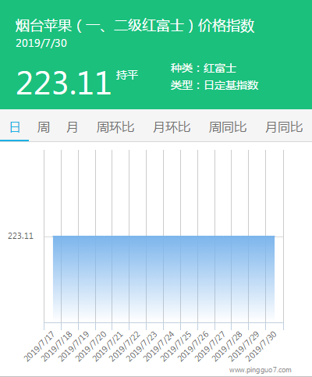Image resolution: width=312 pixels, height=377 pixels.
Task: Click the x-axis label 2019/7/21
Action: coord(108,347)
